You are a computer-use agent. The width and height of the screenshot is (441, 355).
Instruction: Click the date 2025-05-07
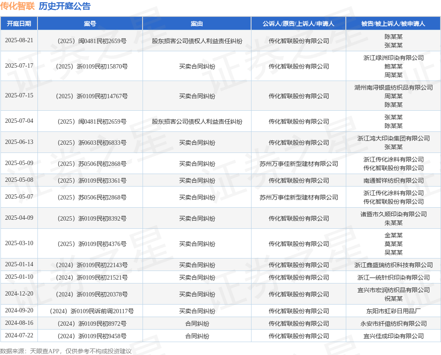tap(19, 196)
